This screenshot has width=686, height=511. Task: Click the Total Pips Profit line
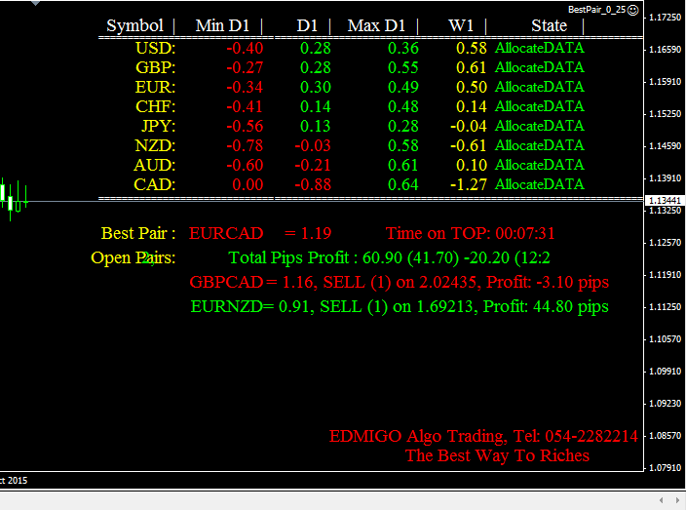coord(389,257)
